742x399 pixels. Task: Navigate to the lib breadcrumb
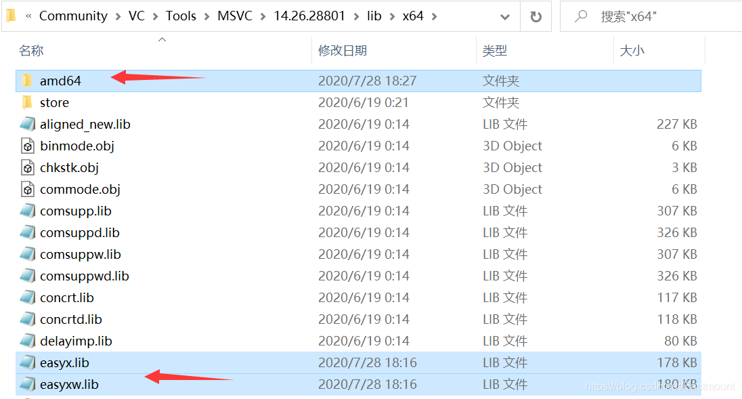click(374, 16)
